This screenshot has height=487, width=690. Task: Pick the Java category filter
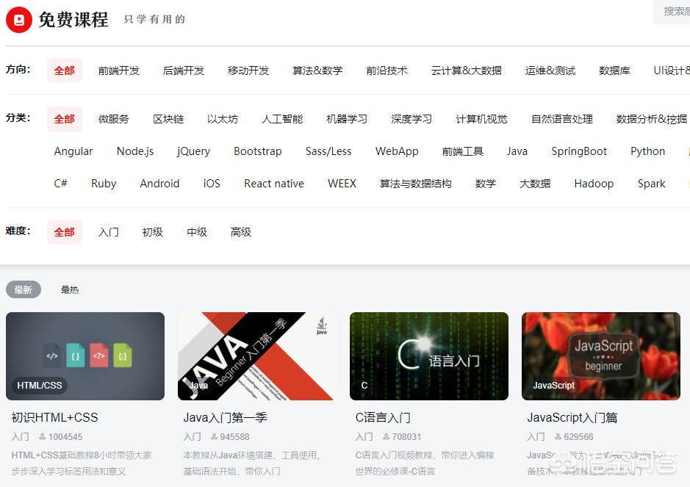pyautogui.click(x=517, y=151)
